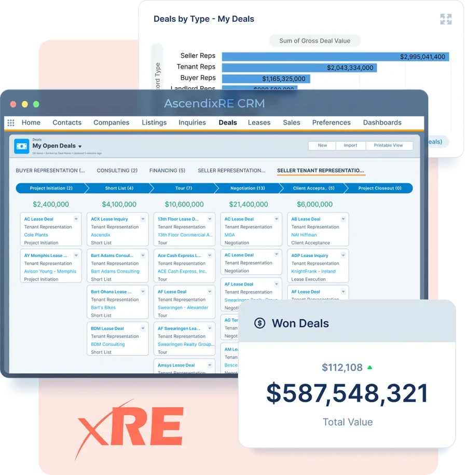Select the Client Accepta.. (5) stage
This screenshot has width=467, height=475.
[x=313, y=188]
